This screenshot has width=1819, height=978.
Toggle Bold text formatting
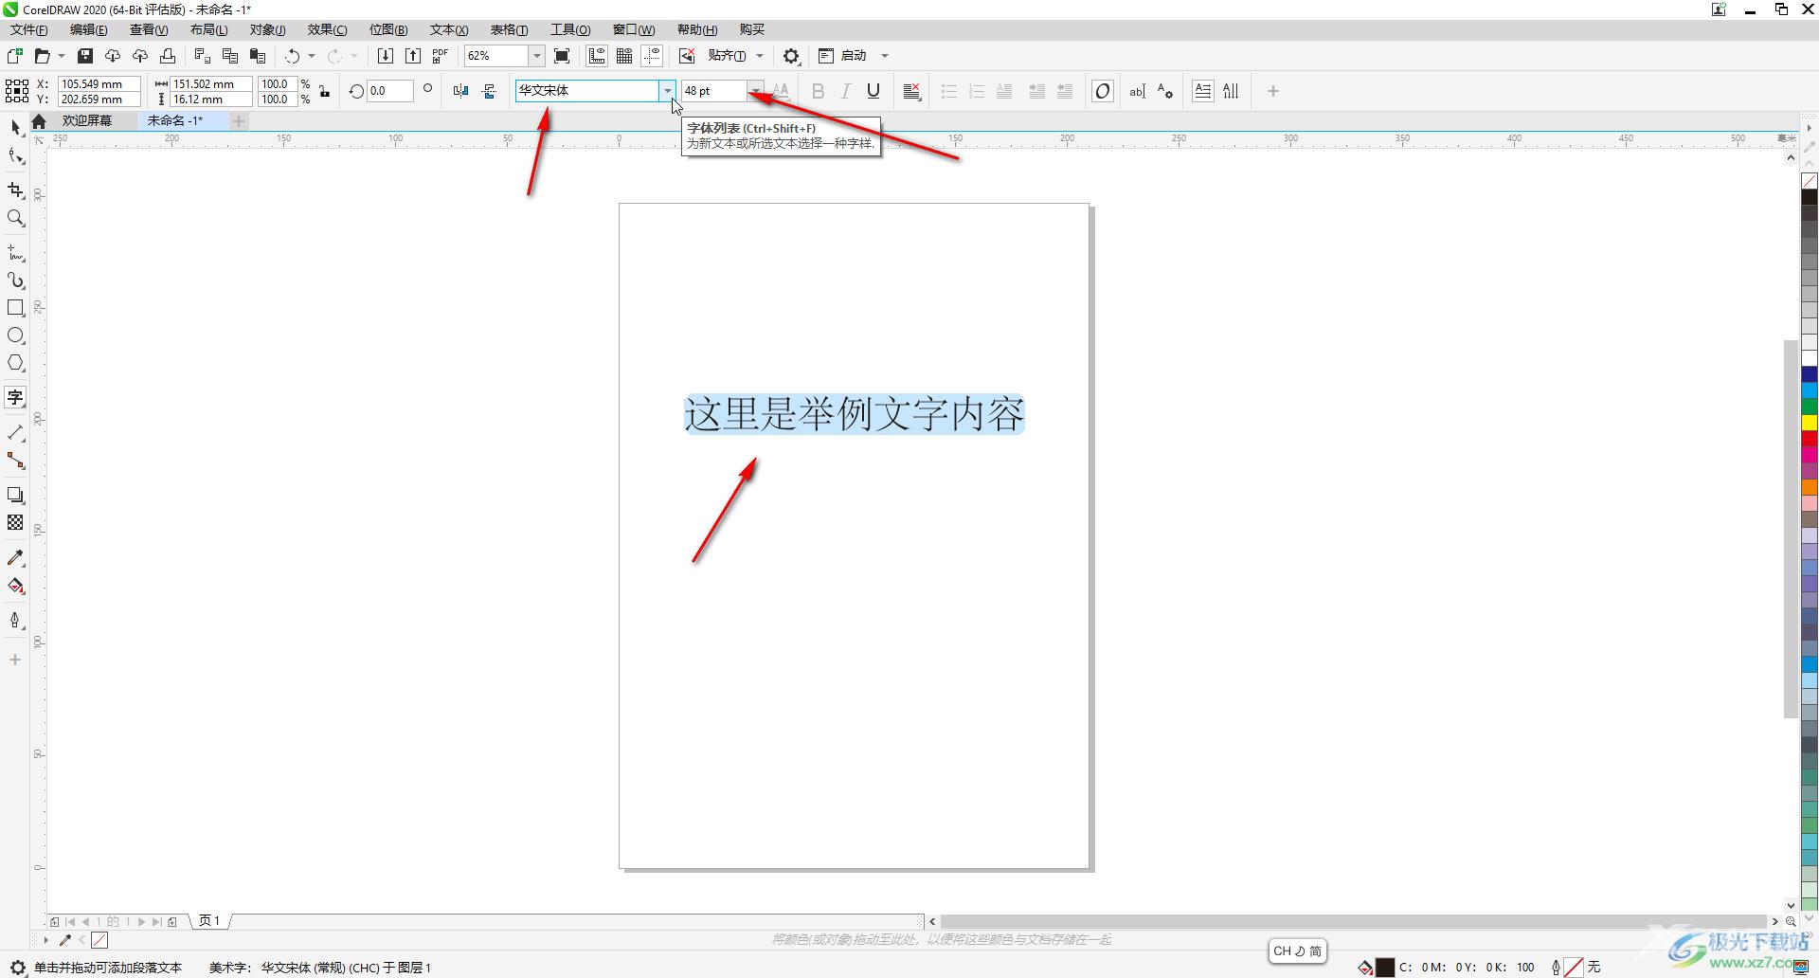819,91
